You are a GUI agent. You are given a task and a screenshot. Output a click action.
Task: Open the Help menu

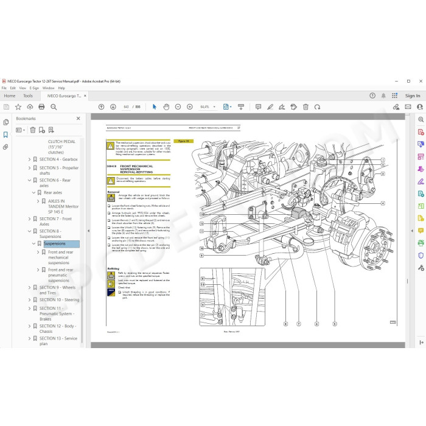tap(61, 88)
